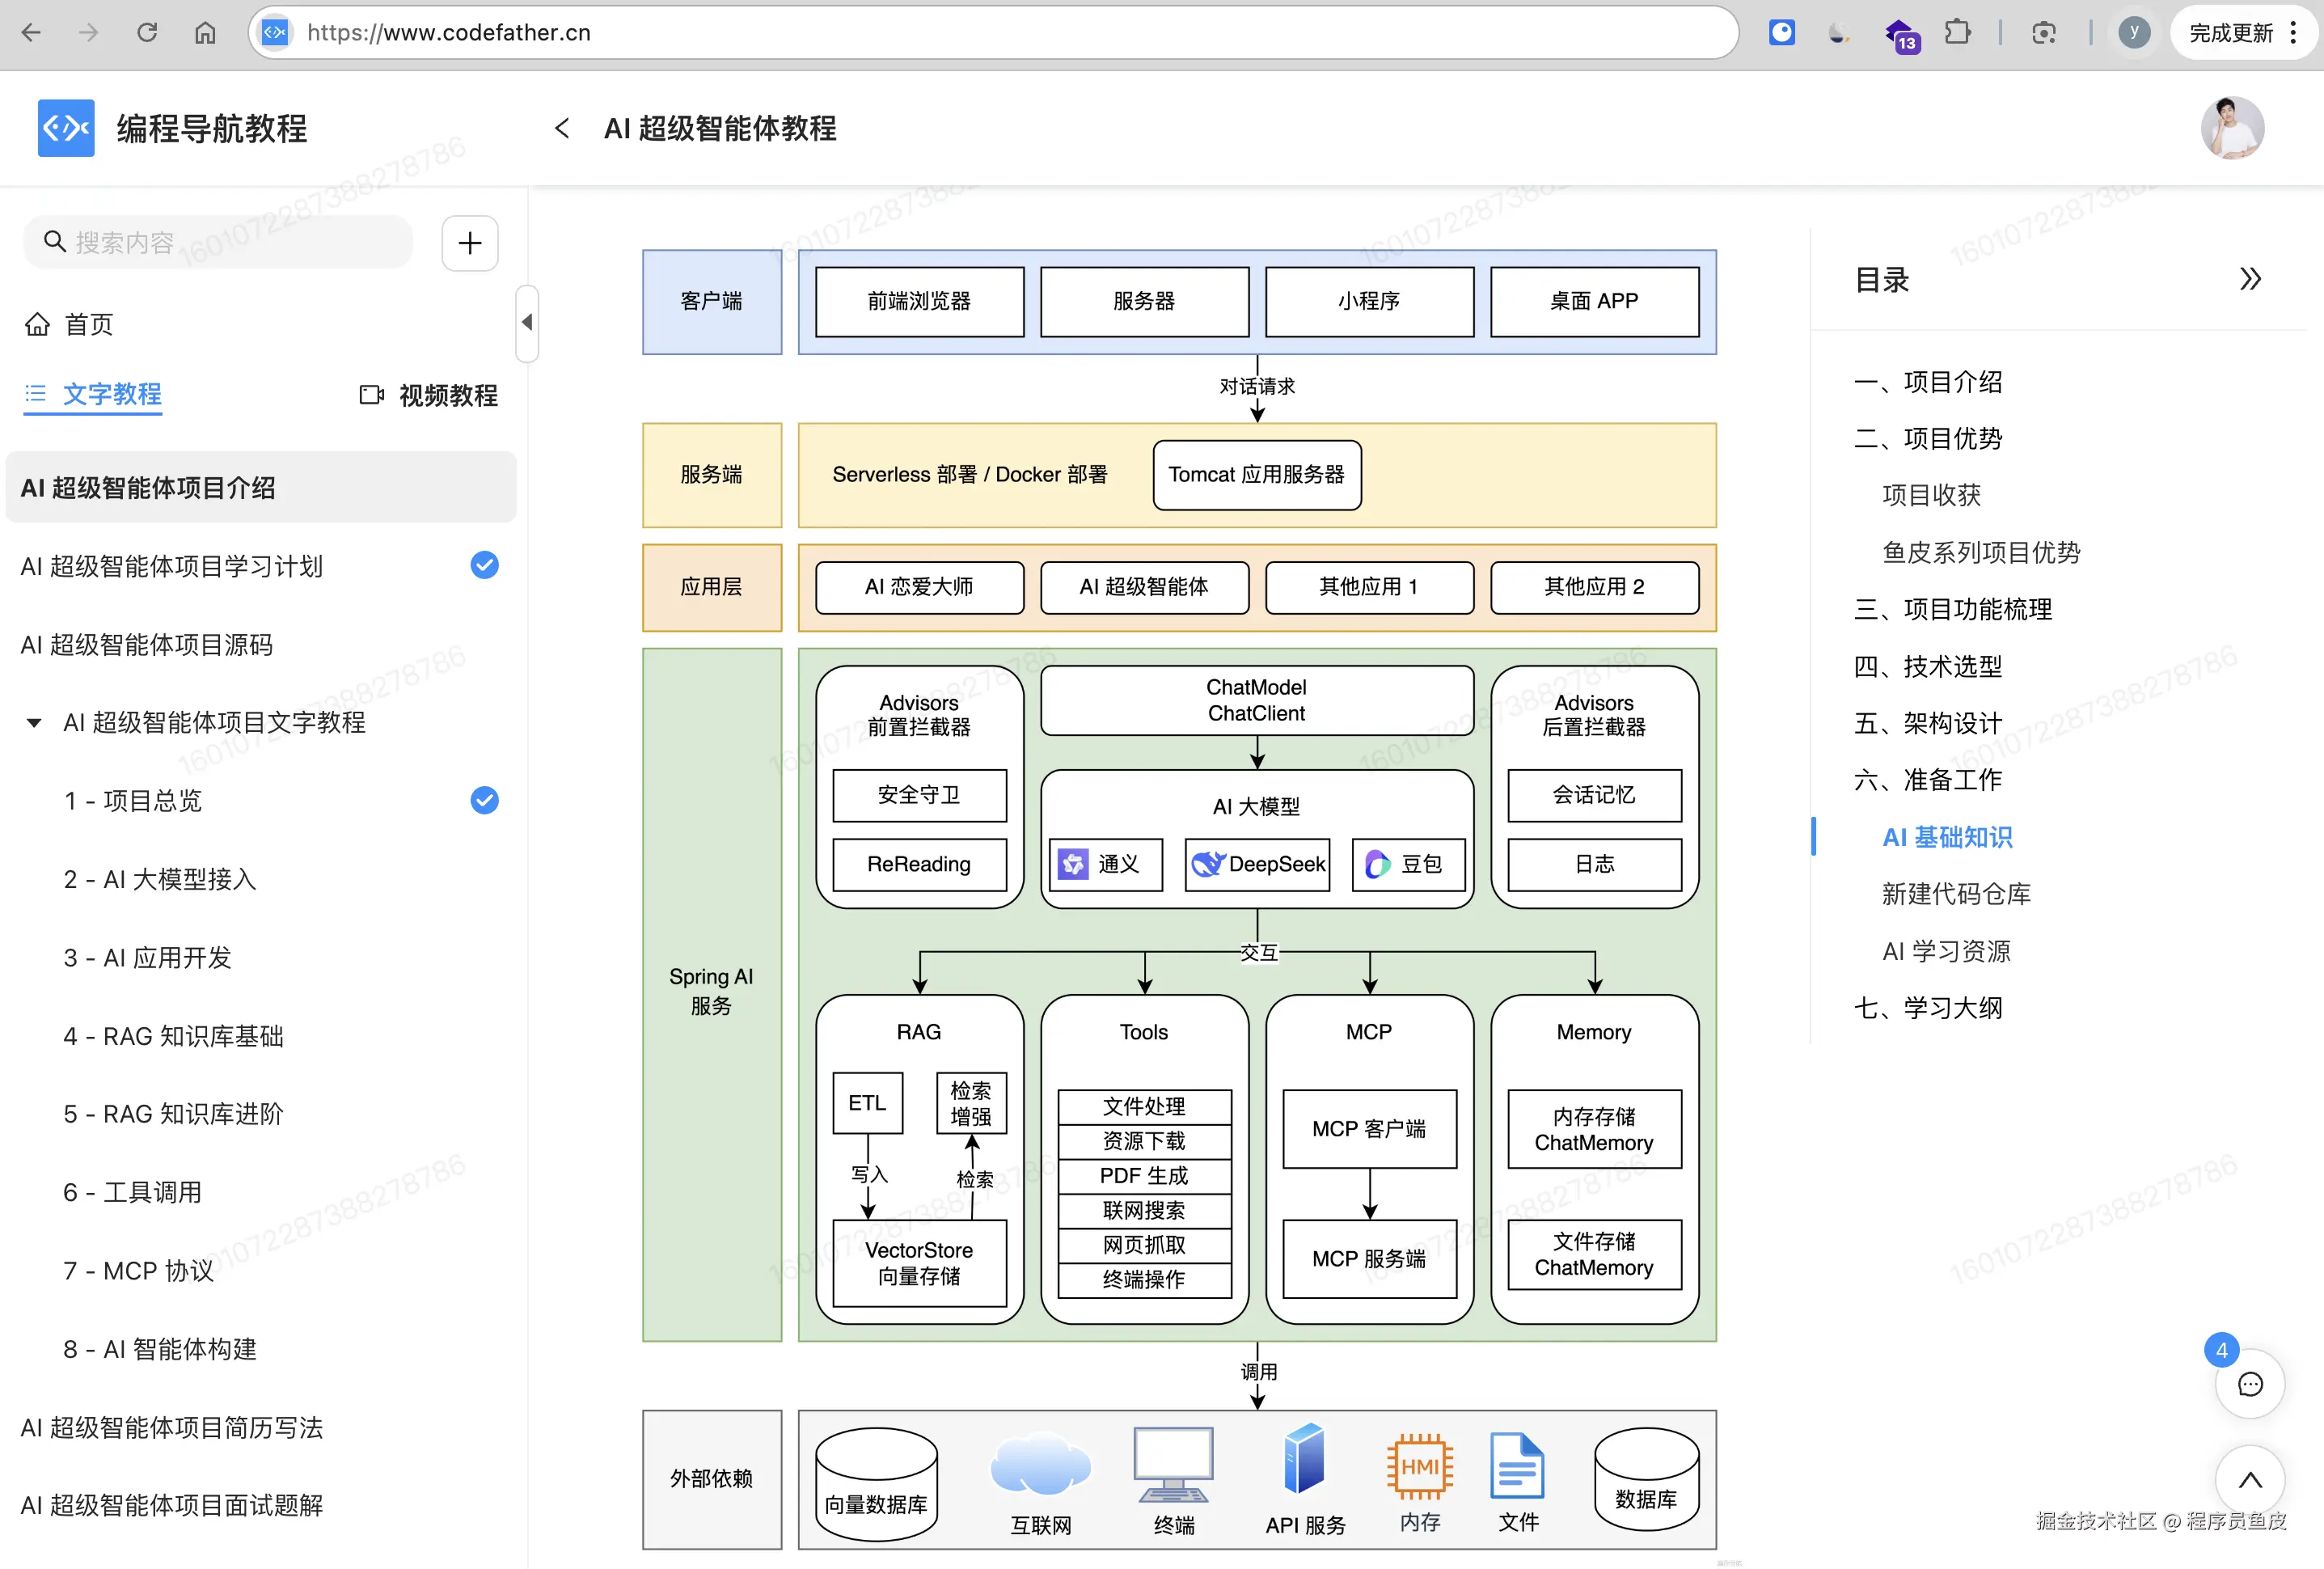Click the browser reload icon

click(147, 33)
